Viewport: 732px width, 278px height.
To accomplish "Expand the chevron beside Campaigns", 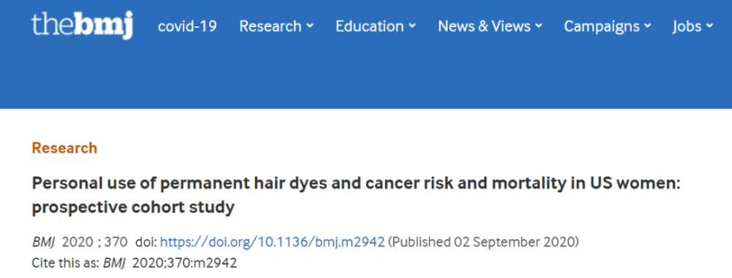I will [647, 26].
